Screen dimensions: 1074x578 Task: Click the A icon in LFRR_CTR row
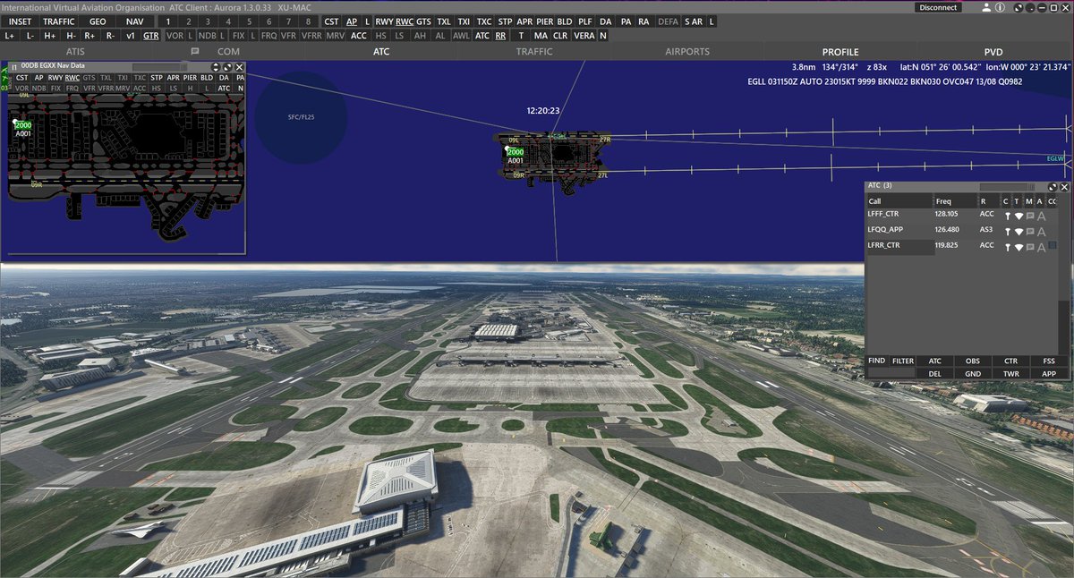[x=1041, y=247]
